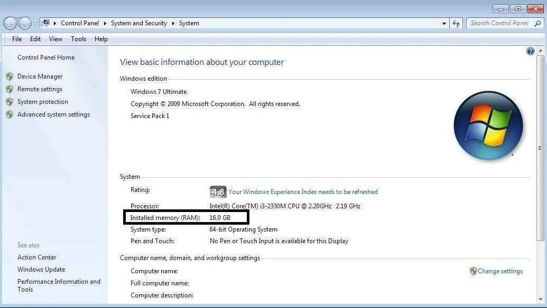Click the scrollbar down arrow

pyautogui.click(x=540, y=299)
